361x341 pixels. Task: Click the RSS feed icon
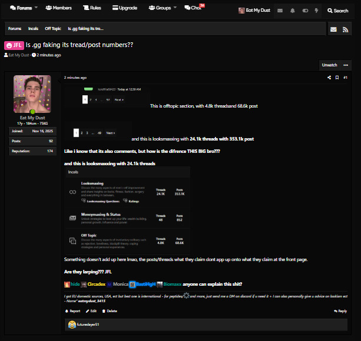346,29
